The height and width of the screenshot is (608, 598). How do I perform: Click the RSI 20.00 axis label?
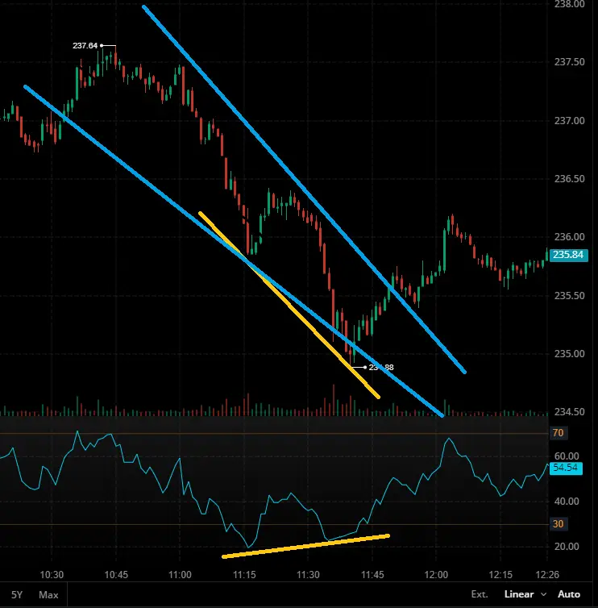click(567, 546)
